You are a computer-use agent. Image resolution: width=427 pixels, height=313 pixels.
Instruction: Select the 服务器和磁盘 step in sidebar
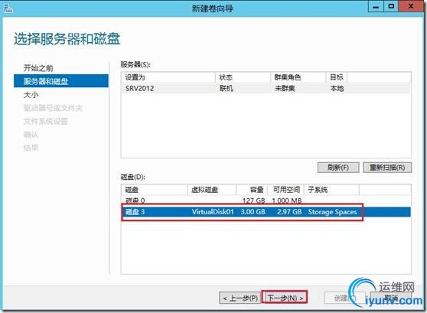[61, 81]
